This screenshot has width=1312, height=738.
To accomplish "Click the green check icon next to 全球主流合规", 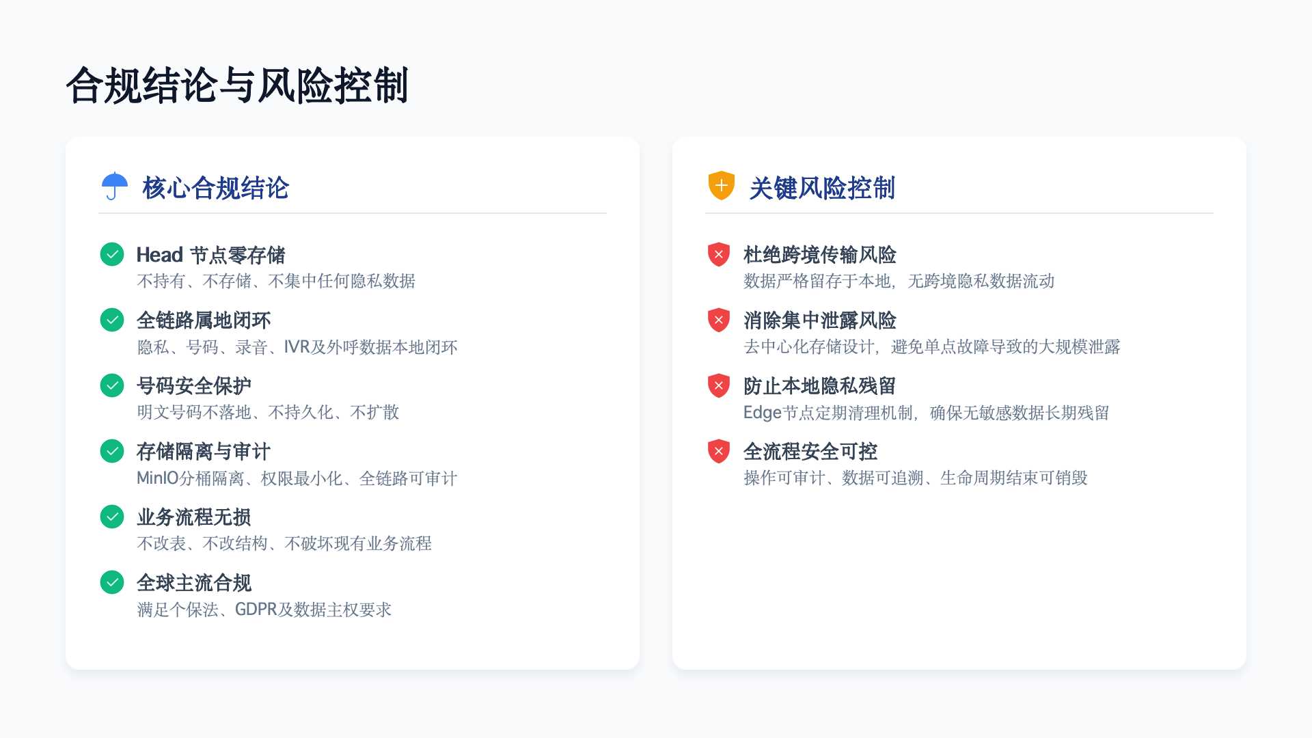I will tap(112, 582).
